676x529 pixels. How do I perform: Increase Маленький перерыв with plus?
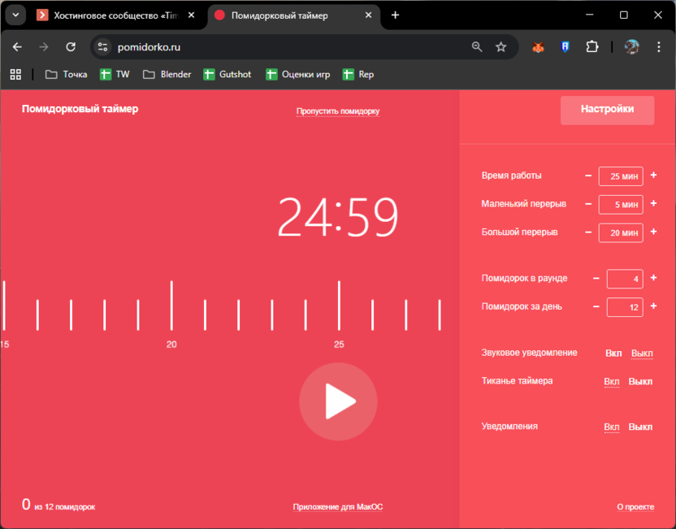pyautogui.click(x=653, y=203)
